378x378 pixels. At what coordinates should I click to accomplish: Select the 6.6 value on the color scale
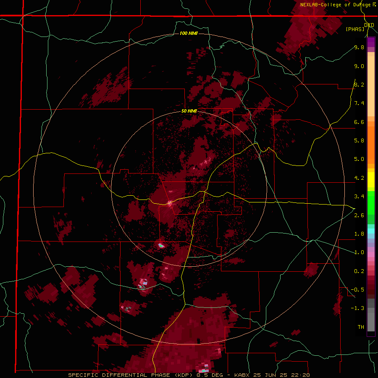coord(359,122)
